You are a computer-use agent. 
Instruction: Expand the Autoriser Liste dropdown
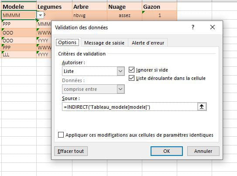(120, 71)
